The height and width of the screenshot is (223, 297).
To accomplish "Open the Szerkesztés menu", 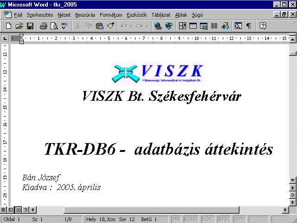I will tap(40, 15).
